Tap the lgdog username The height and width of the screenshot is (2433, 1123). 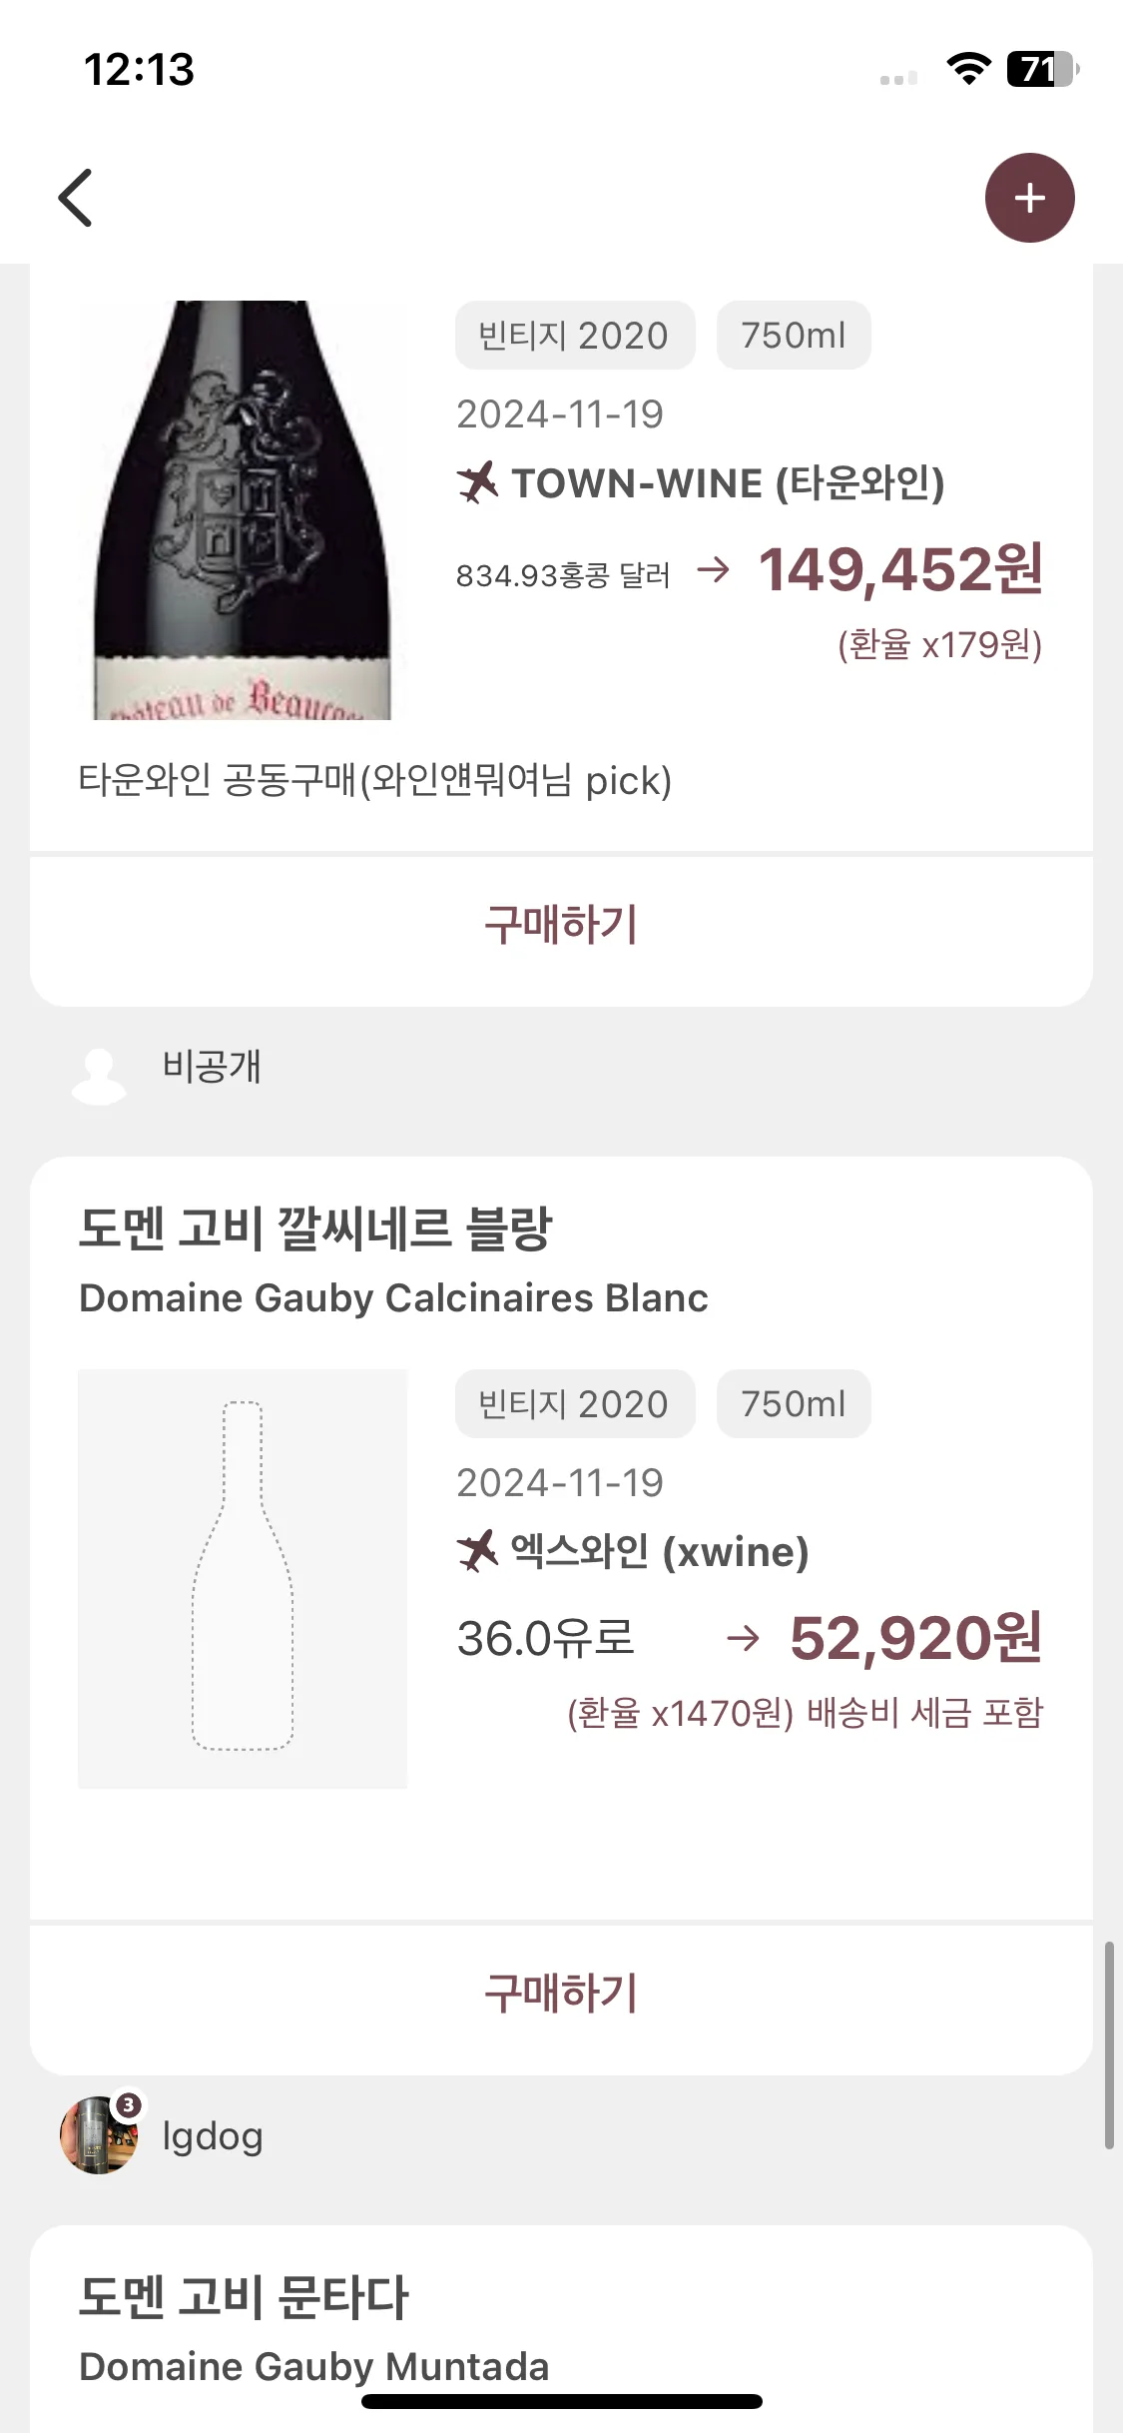pos(213,2136)
